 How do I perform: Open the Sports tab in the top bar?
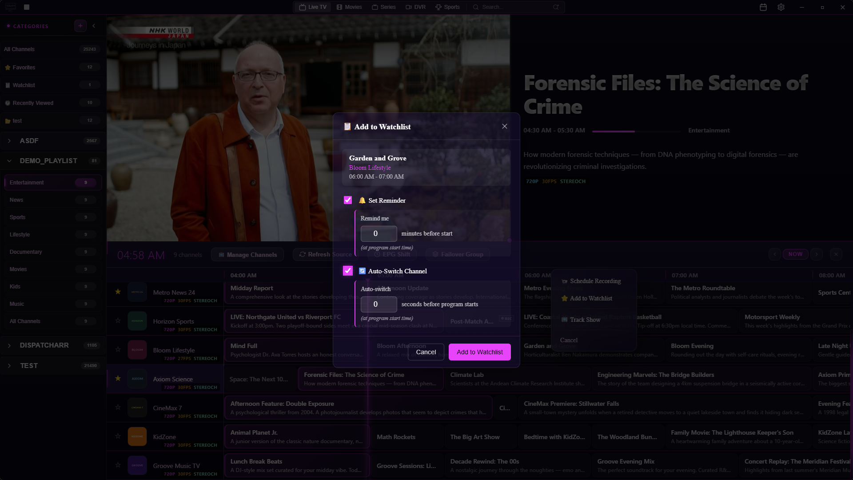click(447, 7)
